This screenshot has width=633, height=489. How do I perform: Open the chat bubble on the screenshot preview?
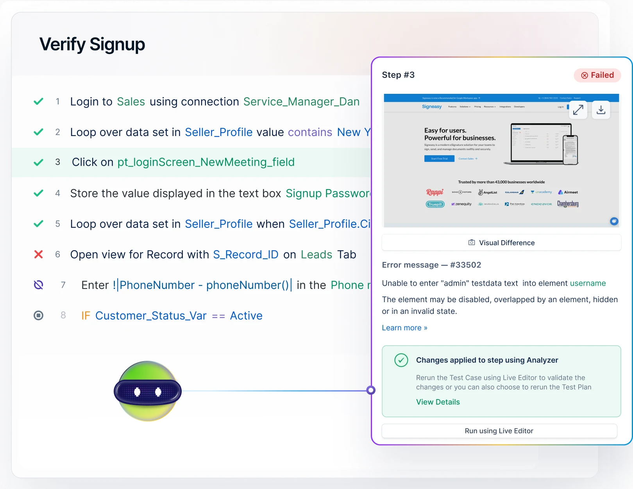coord(614,221)
